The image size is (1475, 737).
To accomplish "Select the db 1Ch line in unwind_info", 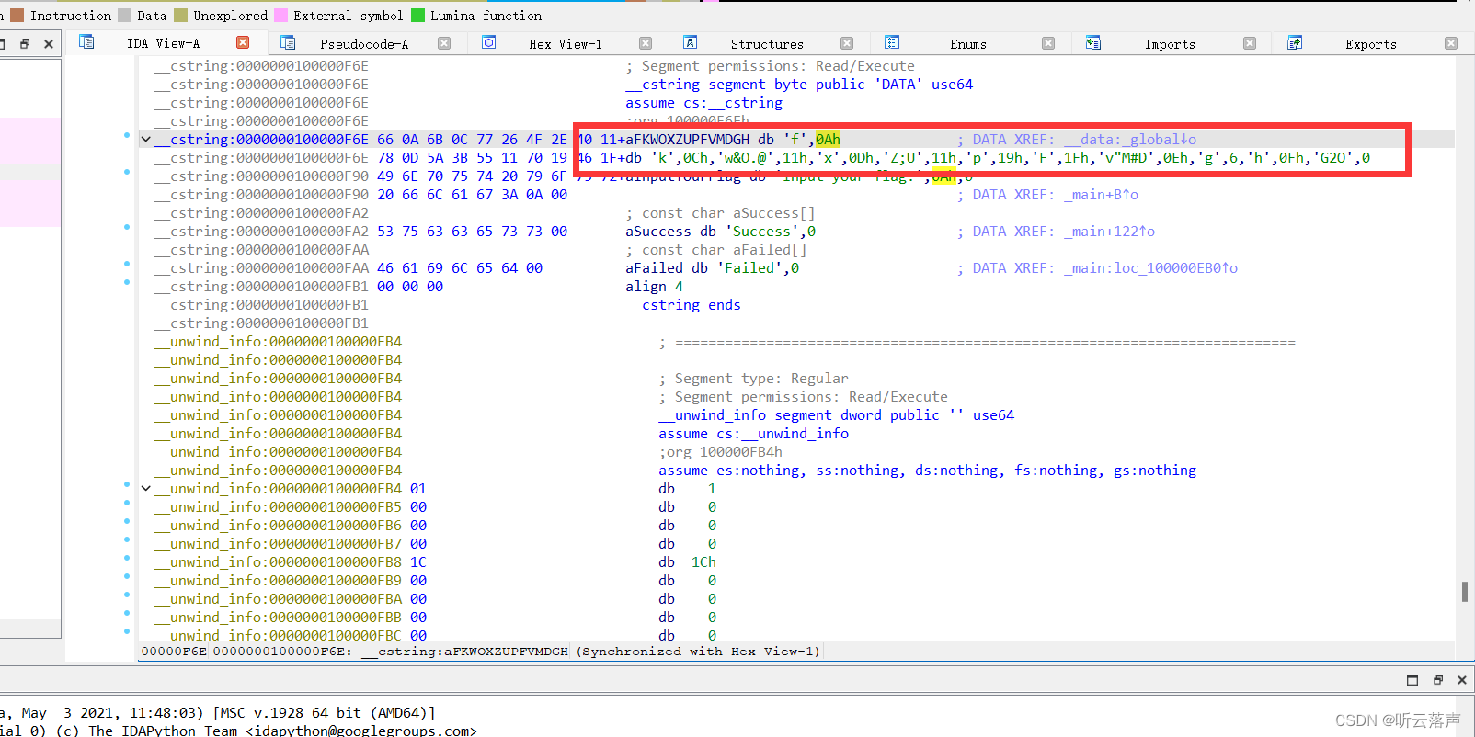I will pos(687,562).
